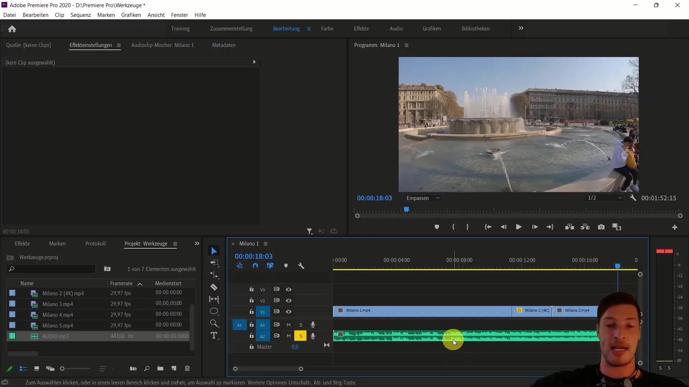The height and width of the screenshot is (387, 689).
Task: Toggle lock on track V1
Action: tap(252, 311)
